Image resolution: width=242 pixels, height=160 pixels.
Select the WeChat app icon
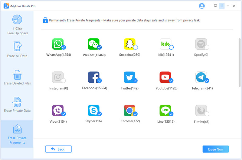tap(93, 44)
